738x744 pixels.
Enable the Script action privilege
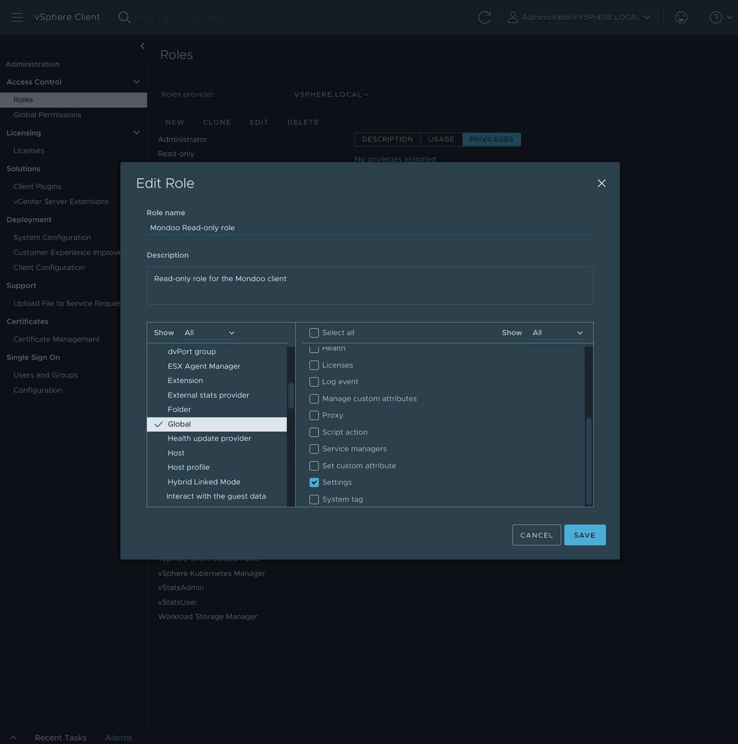click(314, 432)
